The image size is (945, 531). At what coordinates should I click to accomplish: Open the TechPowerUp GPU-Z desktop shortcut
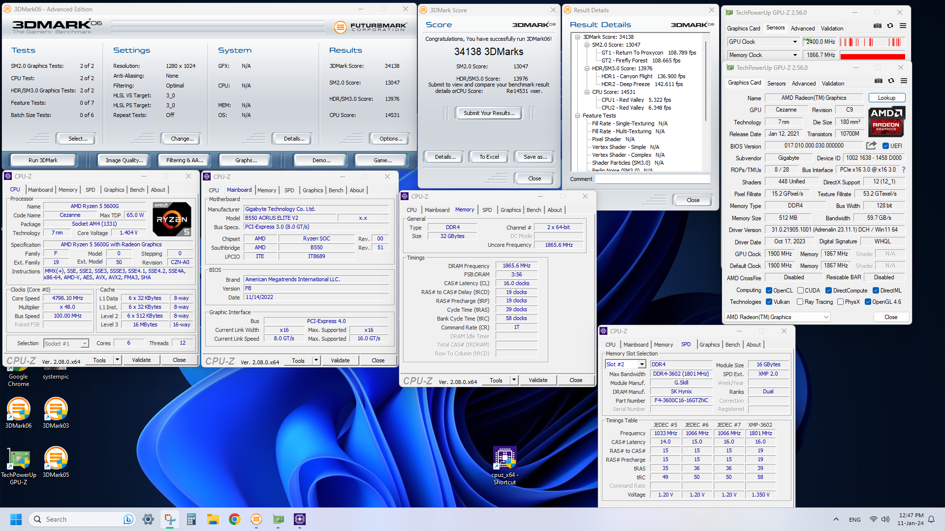pos(18,466)
